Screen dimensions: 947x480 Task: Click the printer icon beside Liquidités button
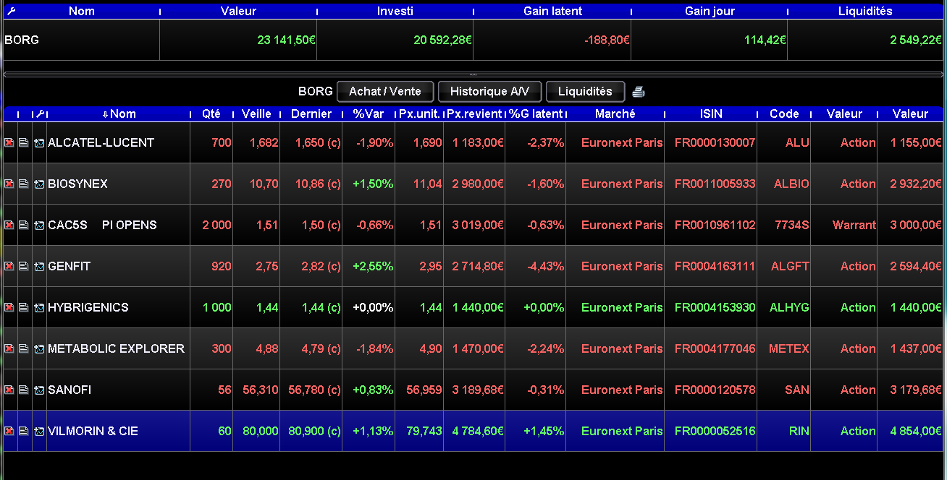pyautogui.click(x=638, y=92)
